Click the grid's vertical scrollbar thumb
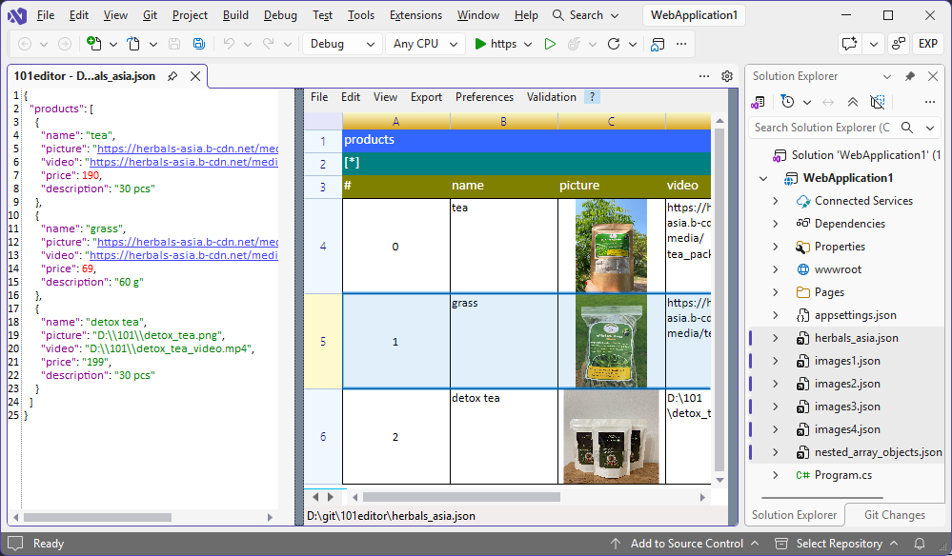 [x=719, y=300]
